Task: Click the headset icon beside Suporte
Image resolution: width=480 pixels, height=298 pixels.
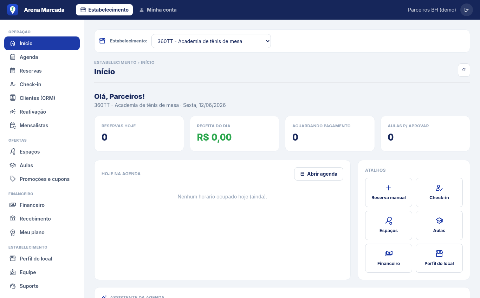Action: (x=13, y=286)
